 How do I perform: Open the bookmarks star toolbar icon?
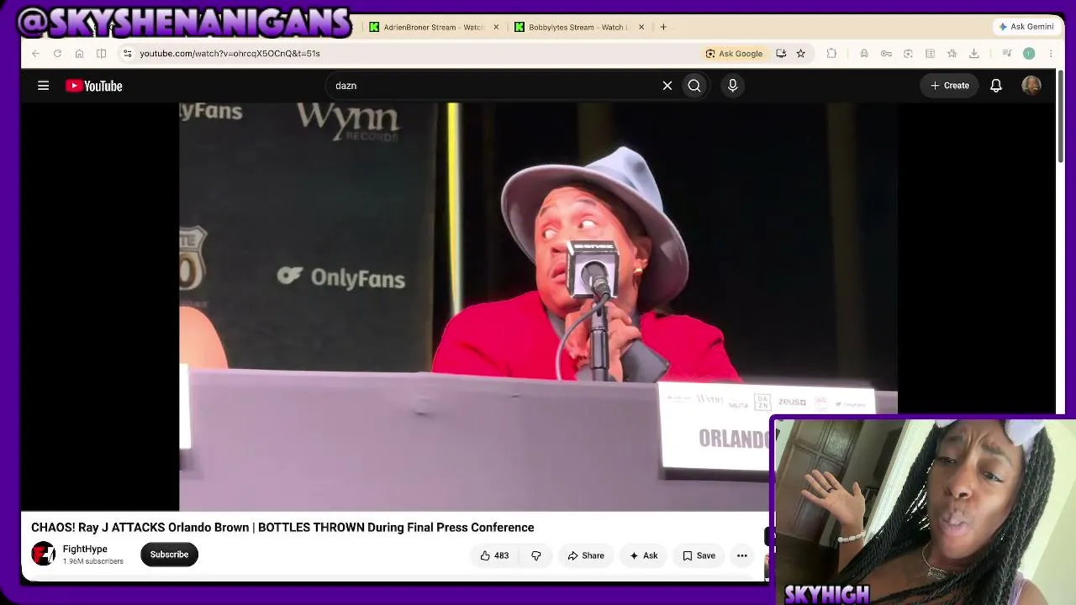(x=952, y=54)
